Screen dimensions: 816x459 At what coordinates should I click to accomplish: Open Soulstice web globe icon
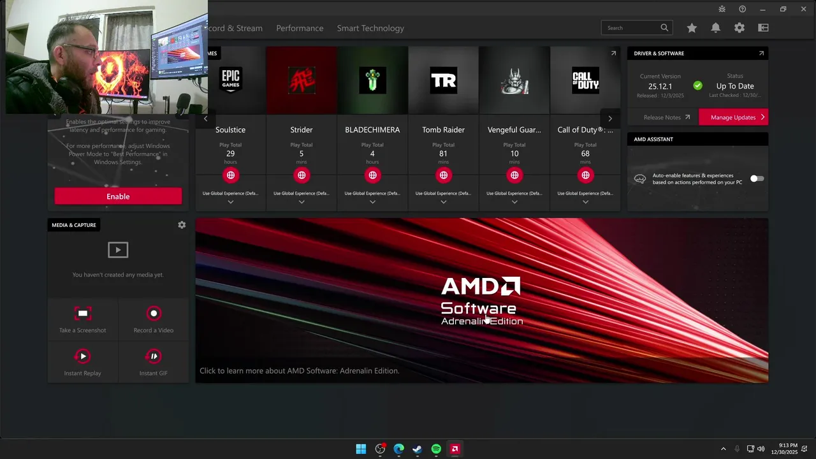tap(230, 175)
